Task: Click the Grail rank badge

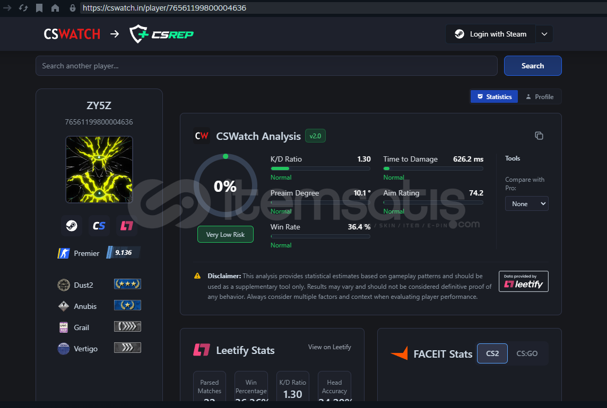Action: click(x=127, y=326)
